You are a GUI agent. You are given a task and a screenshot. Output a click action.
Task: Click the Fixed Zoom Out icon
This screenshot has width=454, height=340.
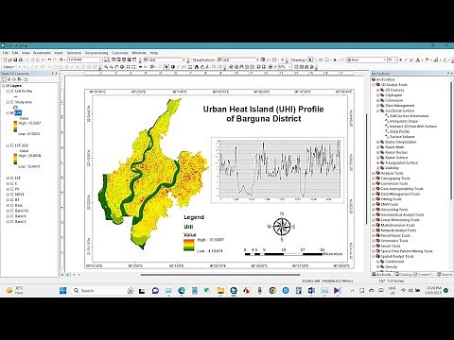134,67
